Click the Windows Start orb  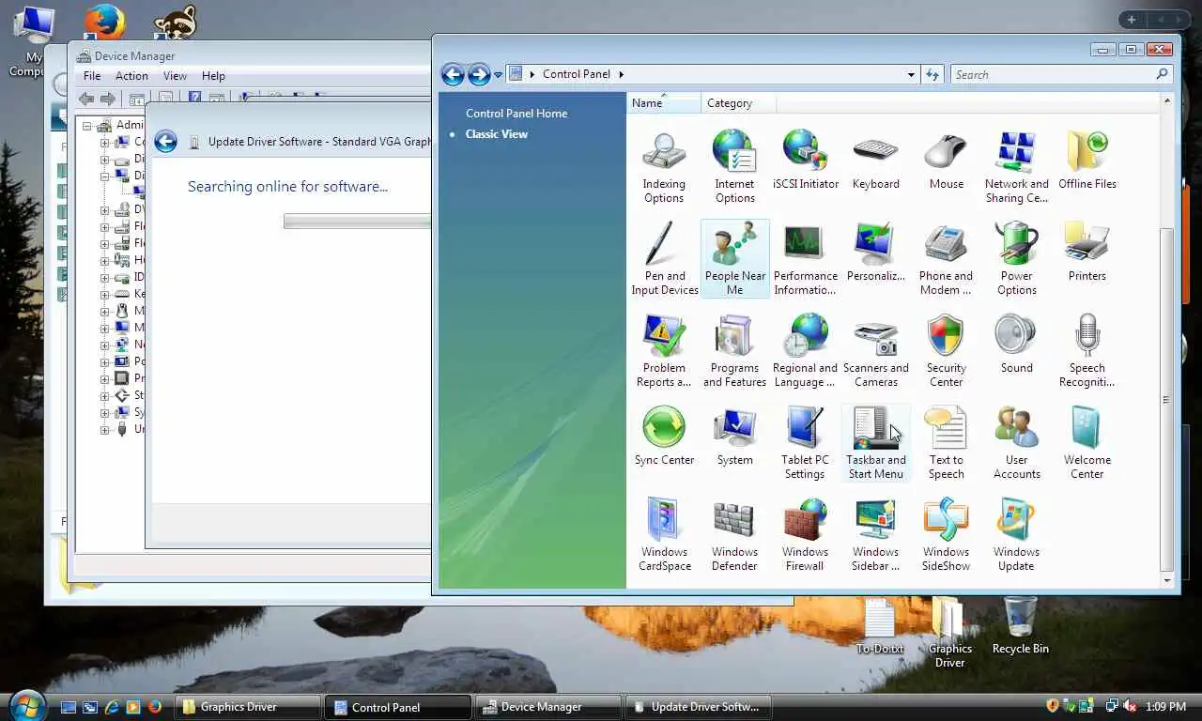[x=25, y=705]
